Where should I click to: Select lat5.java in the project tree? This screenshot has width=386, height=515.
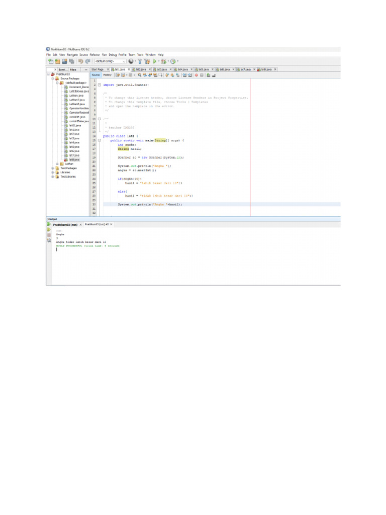coord(74,147)
